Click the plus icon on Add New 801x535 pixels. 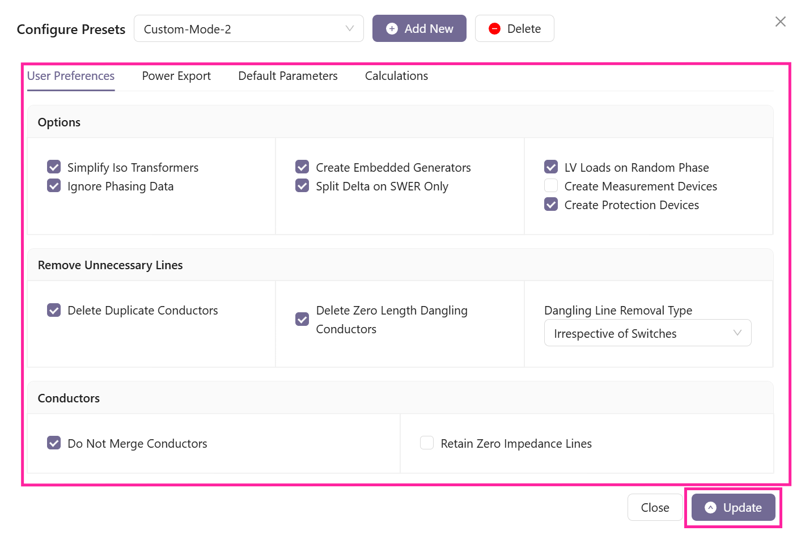coord(392,29)
